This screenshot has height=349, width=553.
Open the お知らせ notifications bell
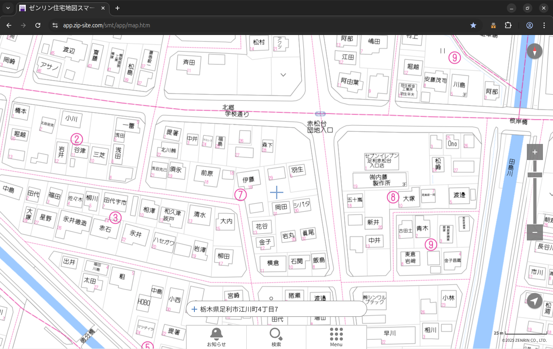216,337
